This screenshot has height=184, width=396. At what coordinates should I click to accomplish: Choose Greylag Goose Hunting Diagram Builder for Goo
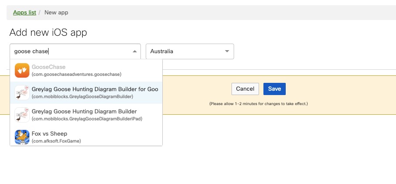coord(95,89)
